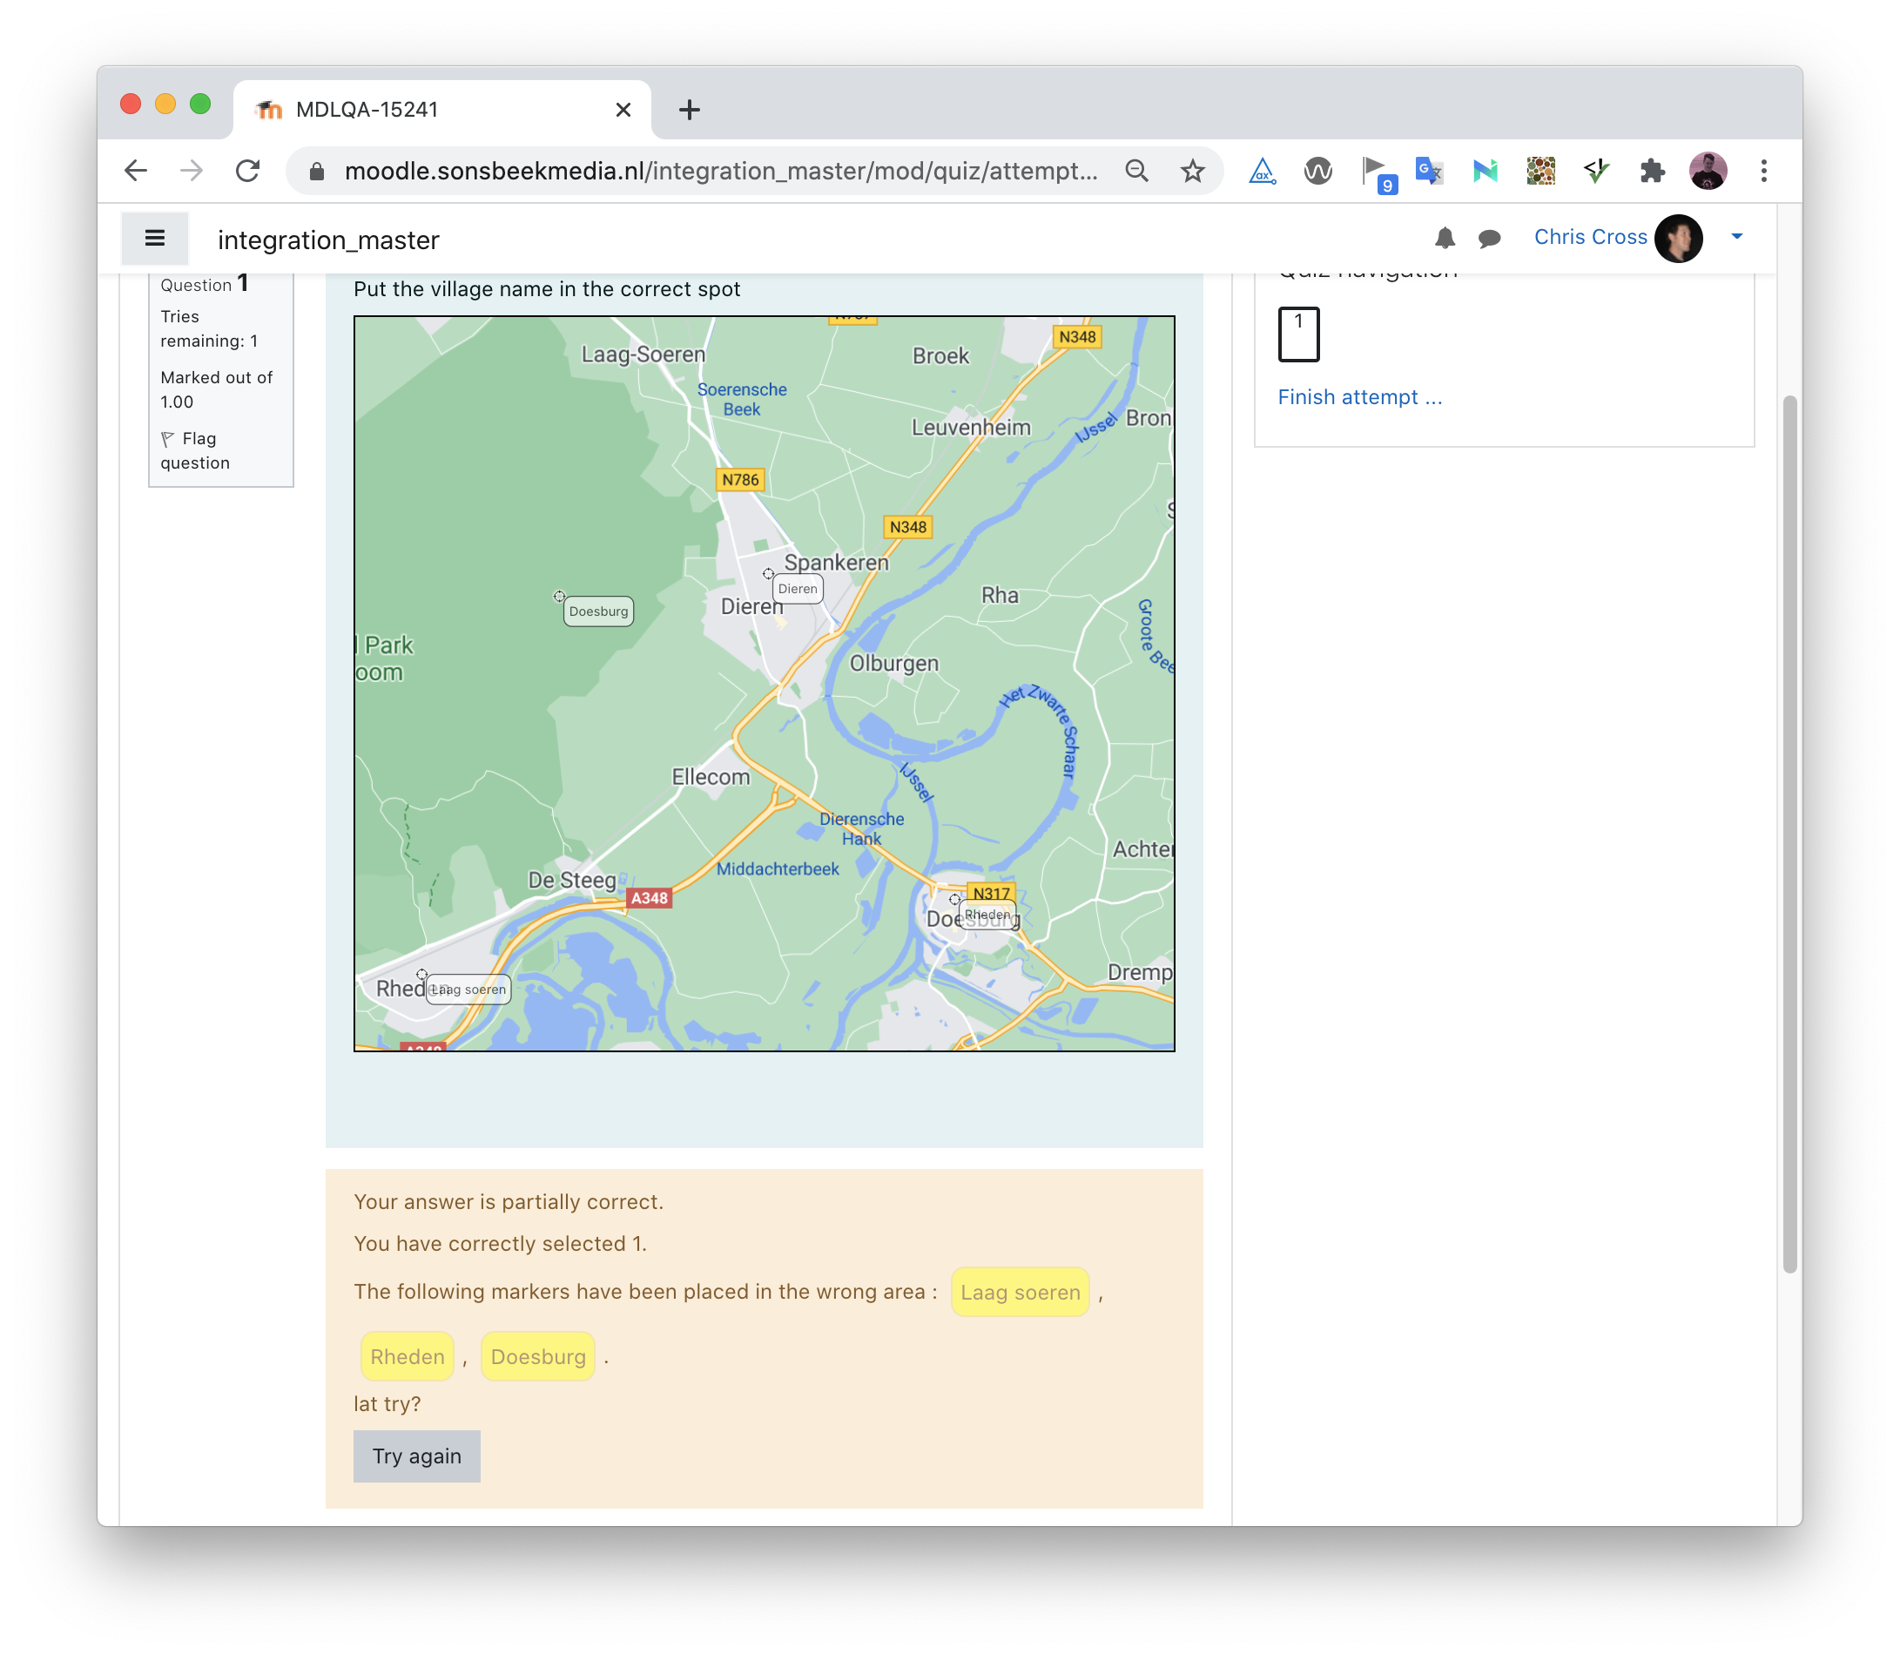The image size is (1900, 1655).
Task: Click the green checkmark code extension icon
Action: pyautogui.click(x=1596, y=171)
